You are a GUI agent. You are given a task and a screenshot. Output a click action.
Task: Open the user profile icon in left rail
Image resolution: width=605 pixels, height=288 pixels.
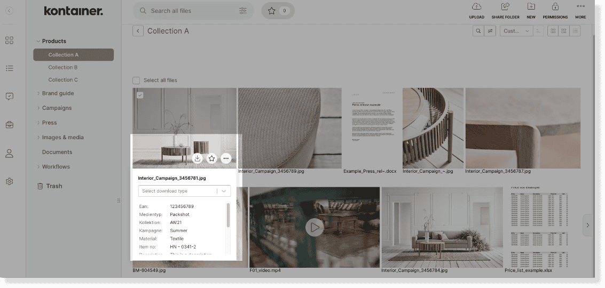coord(9,154)
